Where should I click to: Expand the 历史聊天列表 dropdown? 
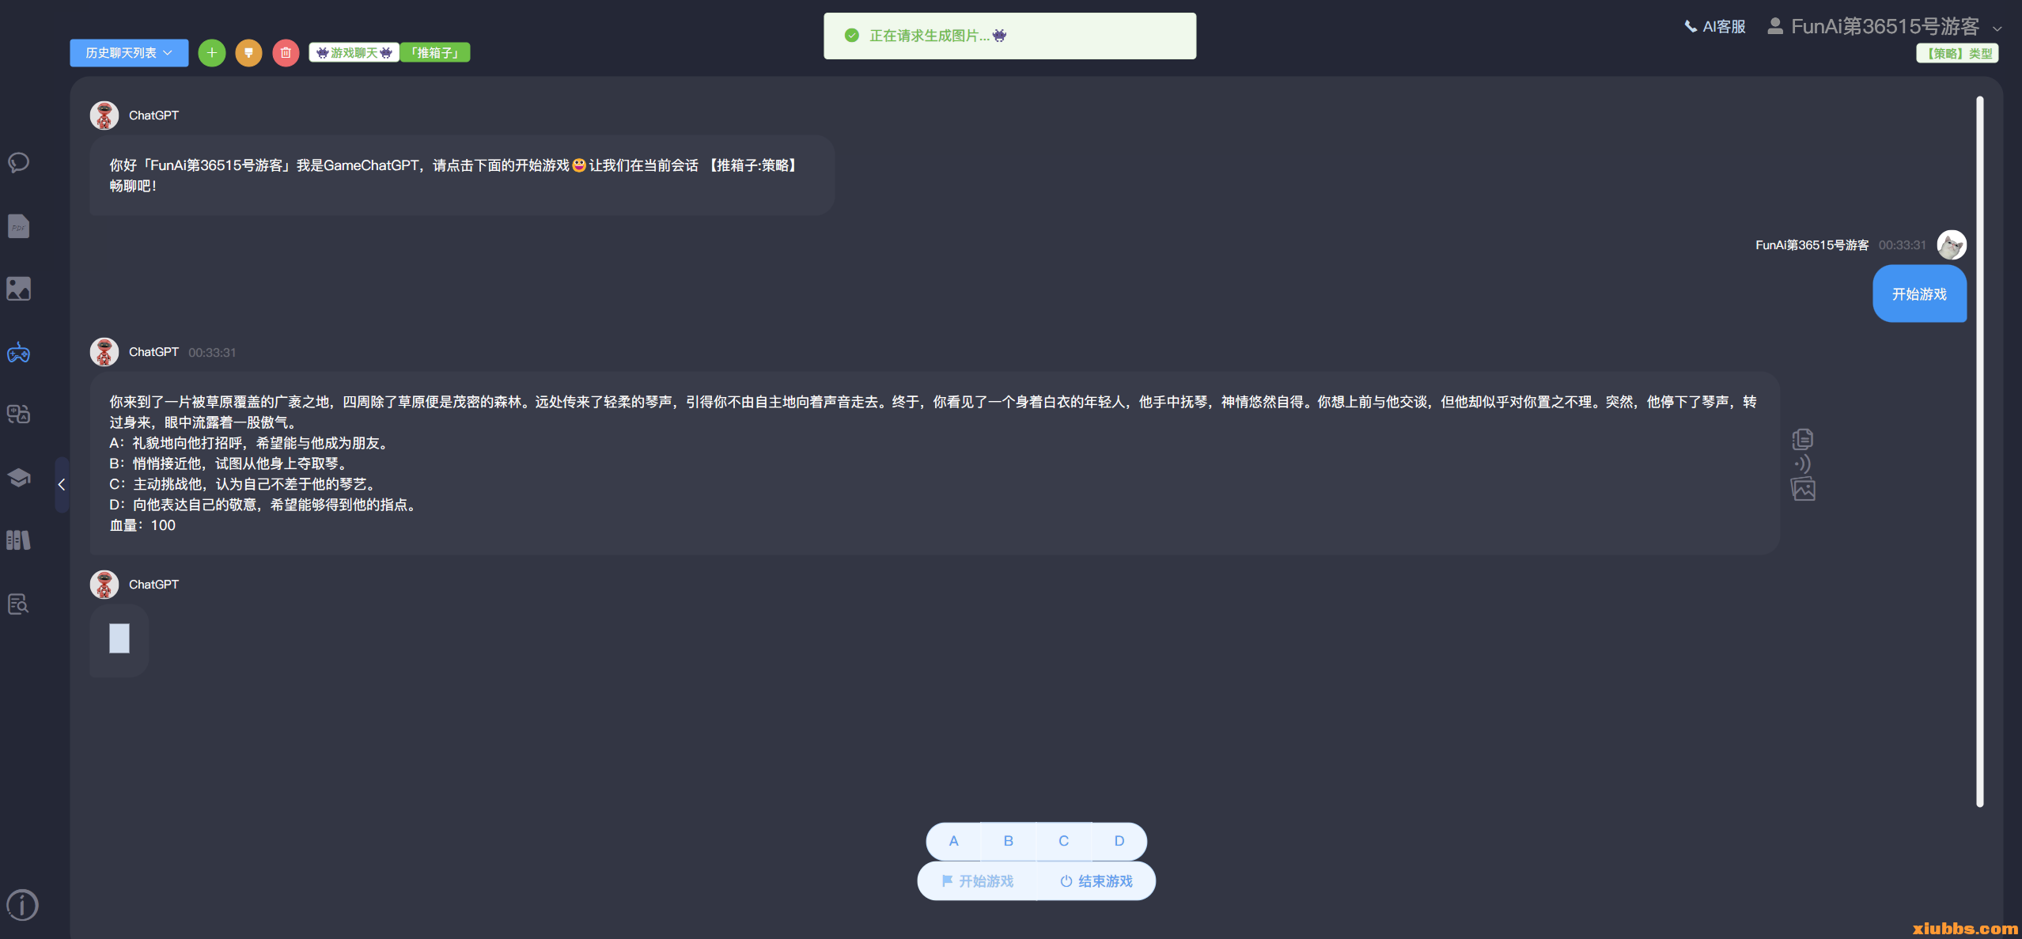pos(129,53)
